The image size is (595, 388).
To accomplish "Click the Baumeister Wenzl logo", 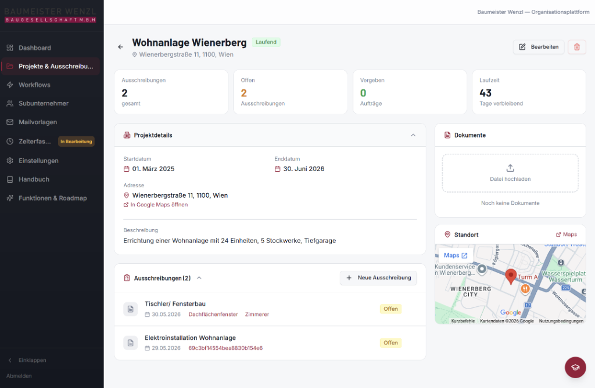I will (x=50, y=15).
